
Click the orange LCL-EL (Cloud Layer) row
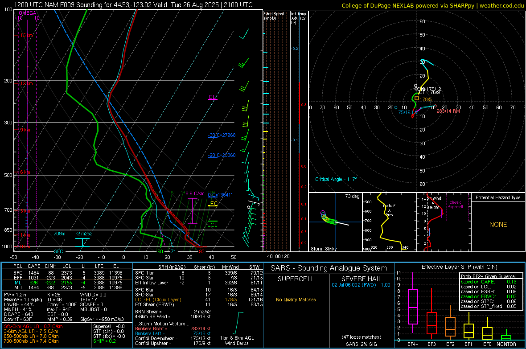point(199,300)
